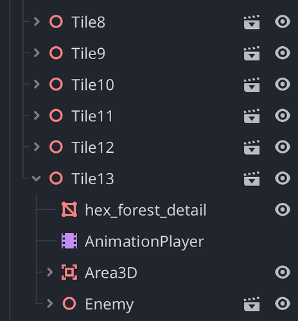Open Tile8 scene in editor icon
The image size is (298, 321).
tap(252, 22)
